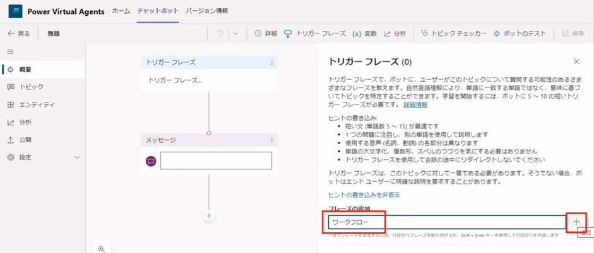
Task: Expand the 設定 chevron
Action: click(x=77, y=157)
